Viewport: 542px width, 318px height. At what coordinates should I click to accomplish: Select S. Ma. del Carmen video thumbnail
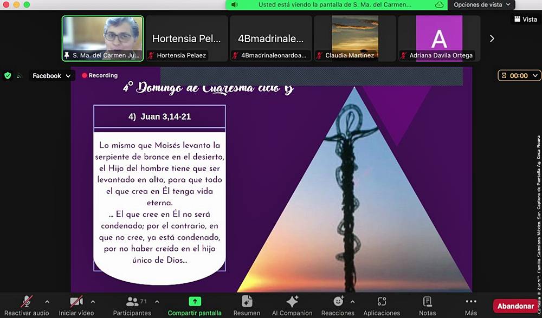102,38
